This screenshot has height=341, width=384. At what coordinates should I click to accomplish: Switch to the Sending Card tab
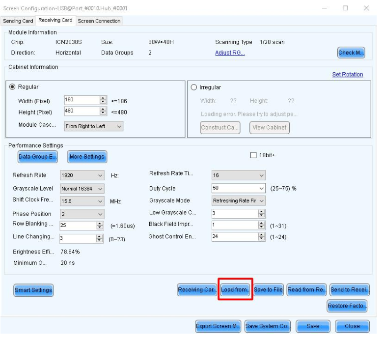(19, 21)
